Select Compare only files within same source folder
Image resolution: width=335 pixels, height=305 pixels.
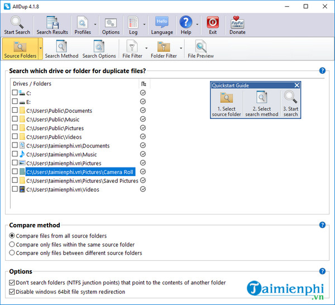click(x=12, y=245)
